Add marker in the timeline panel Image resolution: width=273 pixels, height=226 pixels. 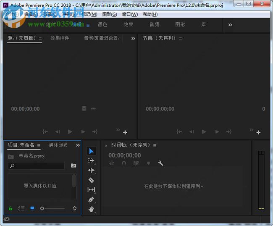148,163
